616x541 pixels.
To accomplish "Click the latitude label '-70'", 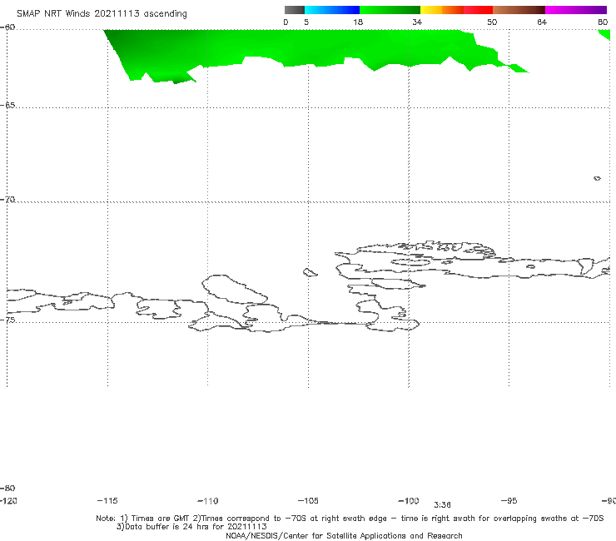I will (x=7, y=199).
